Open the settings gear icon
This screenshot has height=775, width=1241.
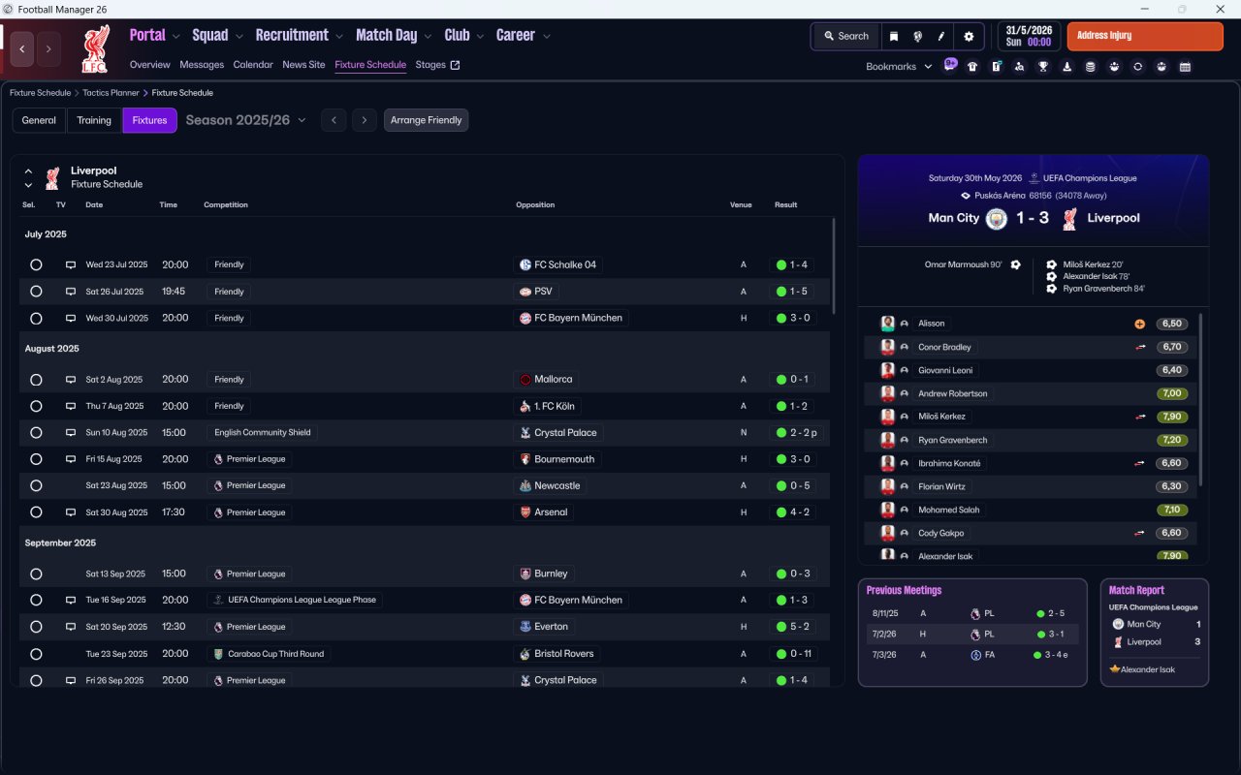(x=969, y=37)
